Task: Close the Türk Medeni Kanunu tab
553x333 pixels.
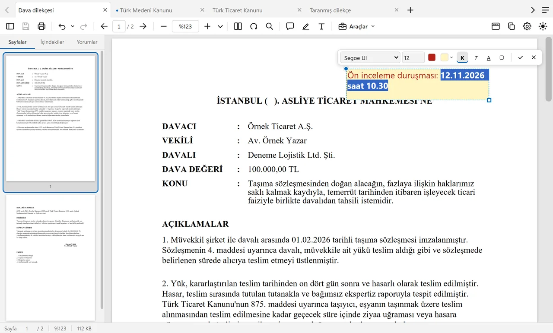Action: (202, 10)
